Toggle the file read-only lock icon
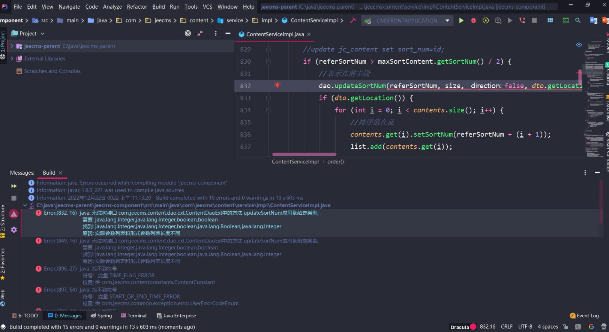609x332 pixels. coord(565,327)
